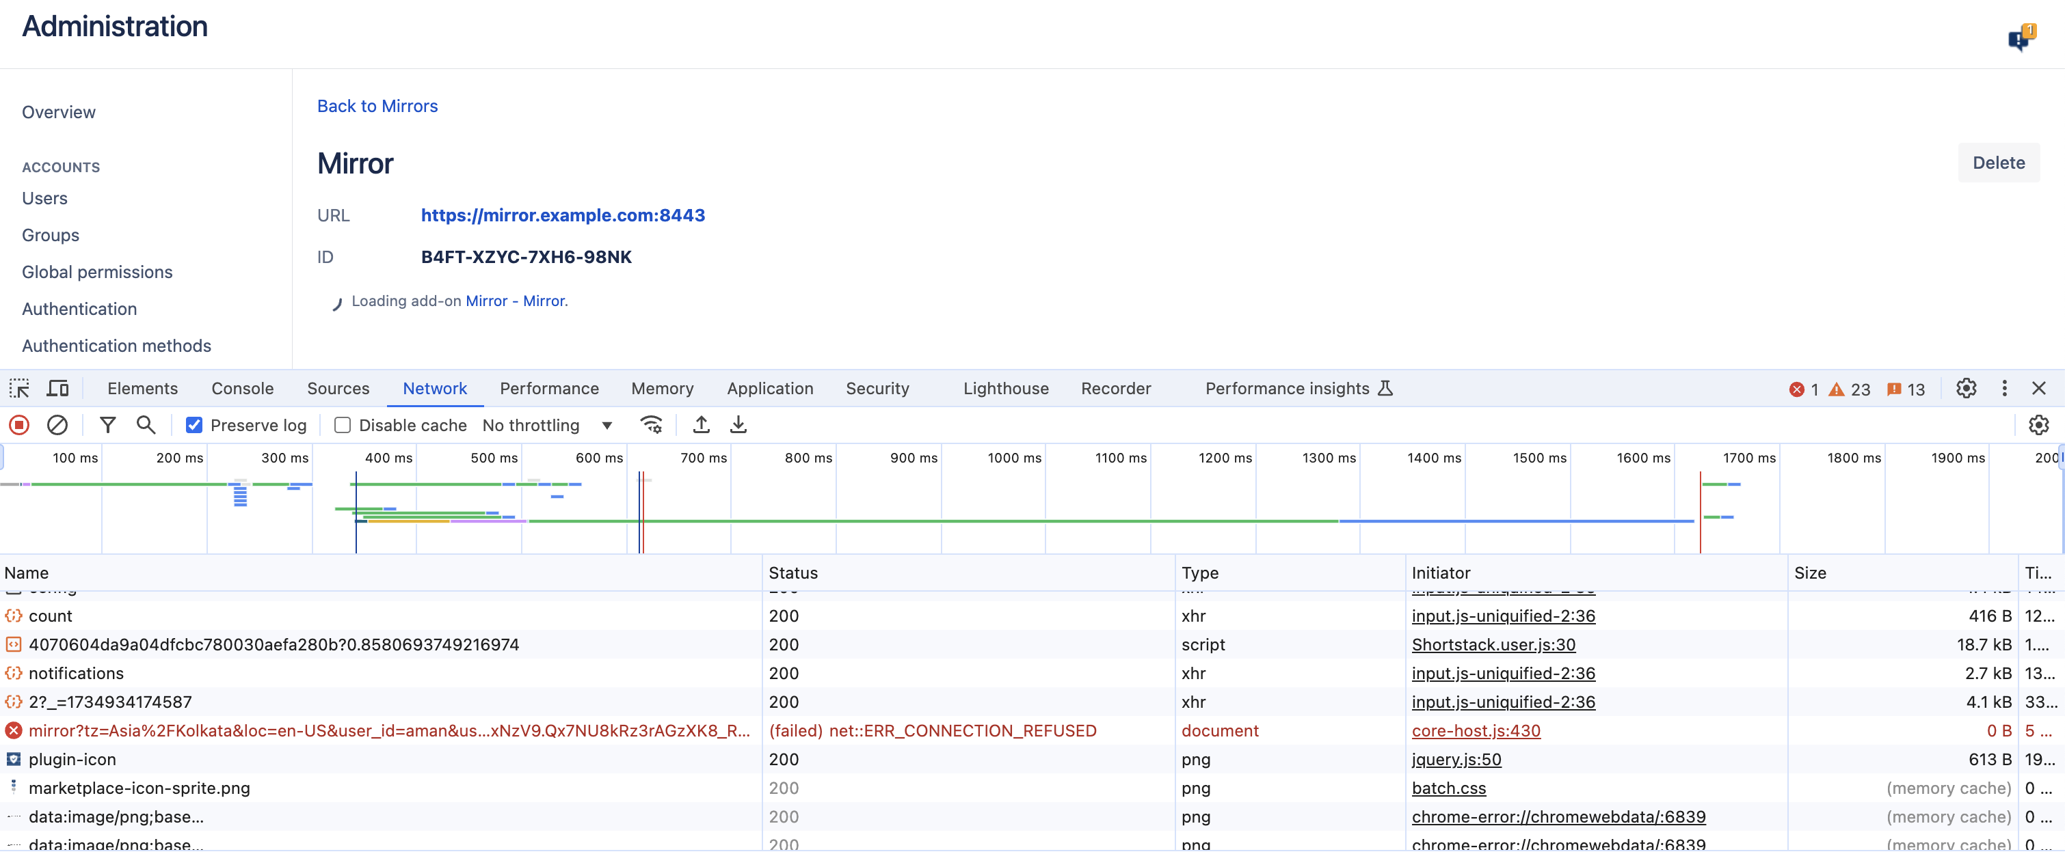Switch to the Elements tab

(143, 389)
